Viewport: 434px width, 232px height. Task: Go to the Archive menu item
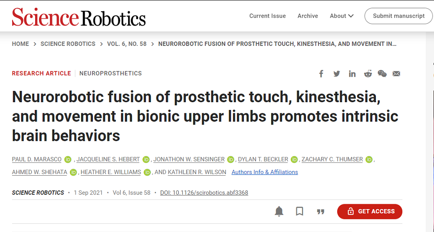pos(308,16)
